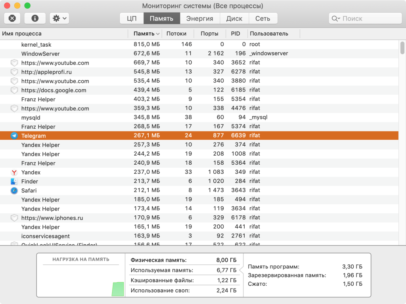Select Yandex Helper row with 257,3 МБ

coord(199,145)
